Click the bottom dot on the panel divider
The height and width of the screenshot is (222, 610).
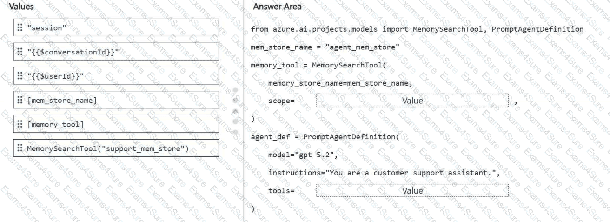tap(236, 132)
